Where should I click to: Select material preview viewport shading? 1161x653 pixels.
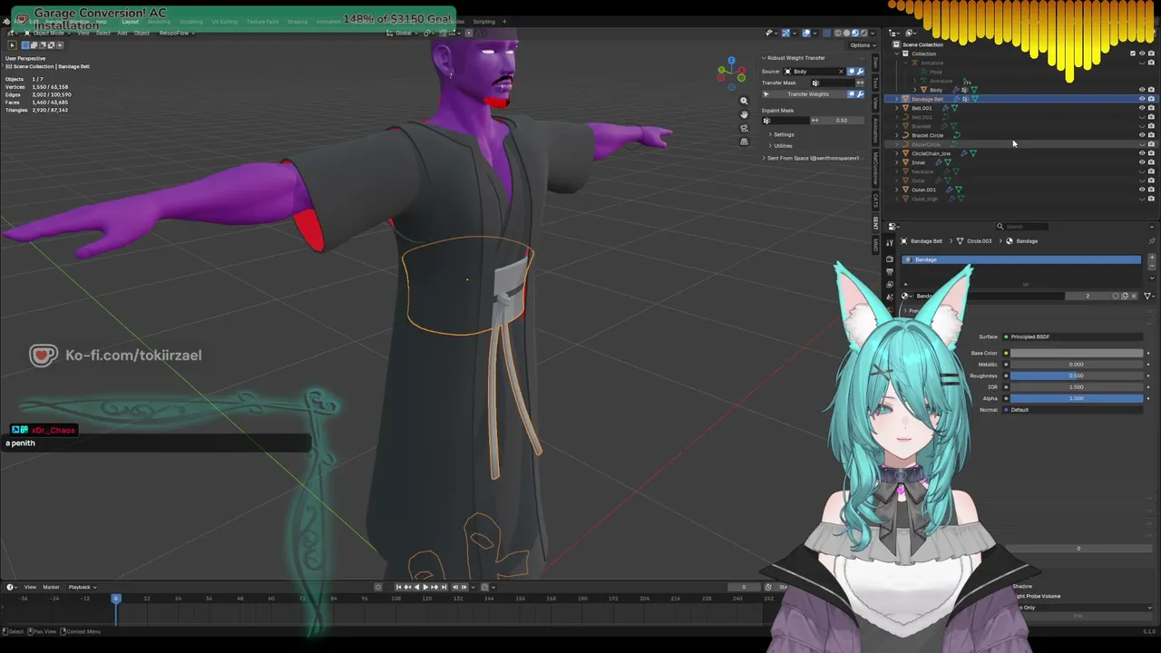click(855, 33)
